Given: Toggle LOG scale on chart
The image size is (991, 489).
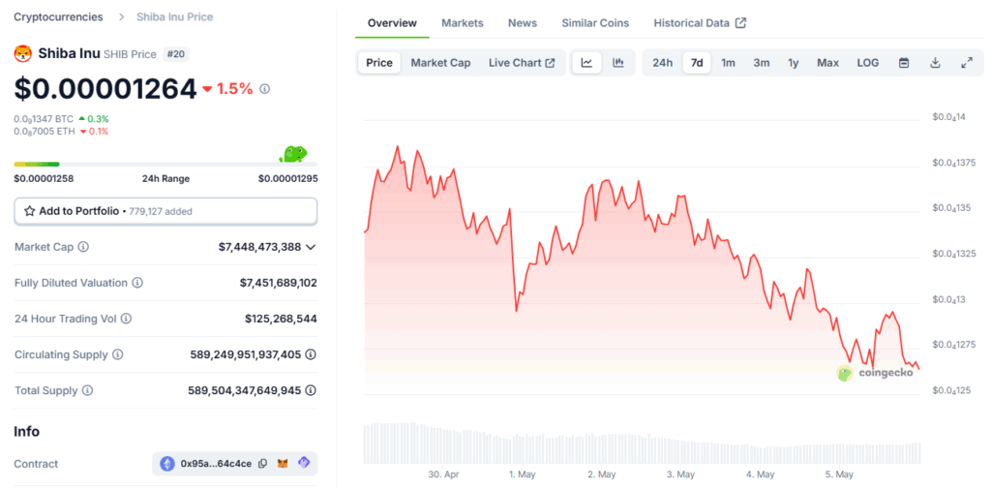Looking at the screenshot, I should 868,63.
